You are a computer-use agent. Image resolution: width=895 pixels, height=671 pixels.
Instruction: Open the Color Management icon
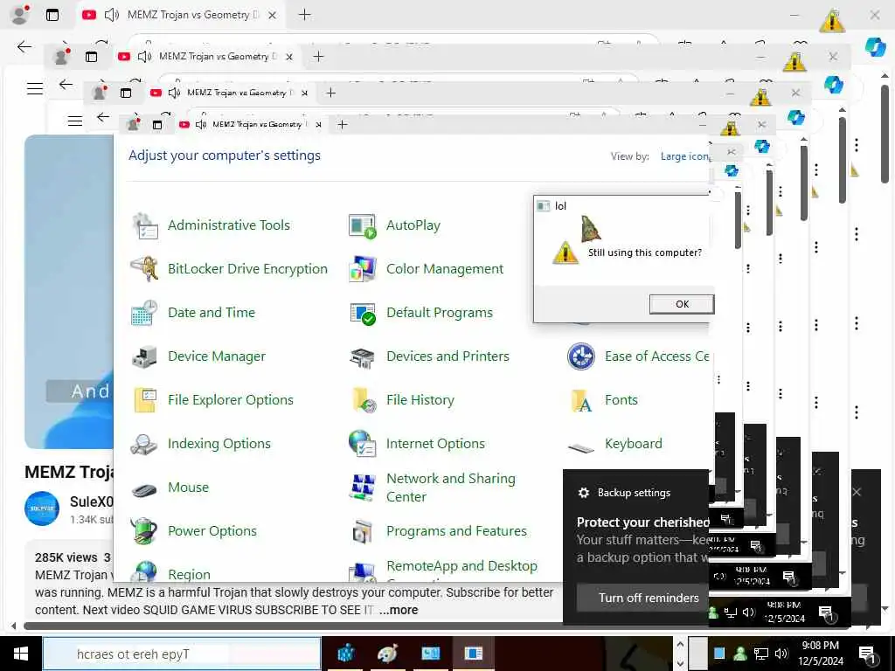click(x=363, y=269)
